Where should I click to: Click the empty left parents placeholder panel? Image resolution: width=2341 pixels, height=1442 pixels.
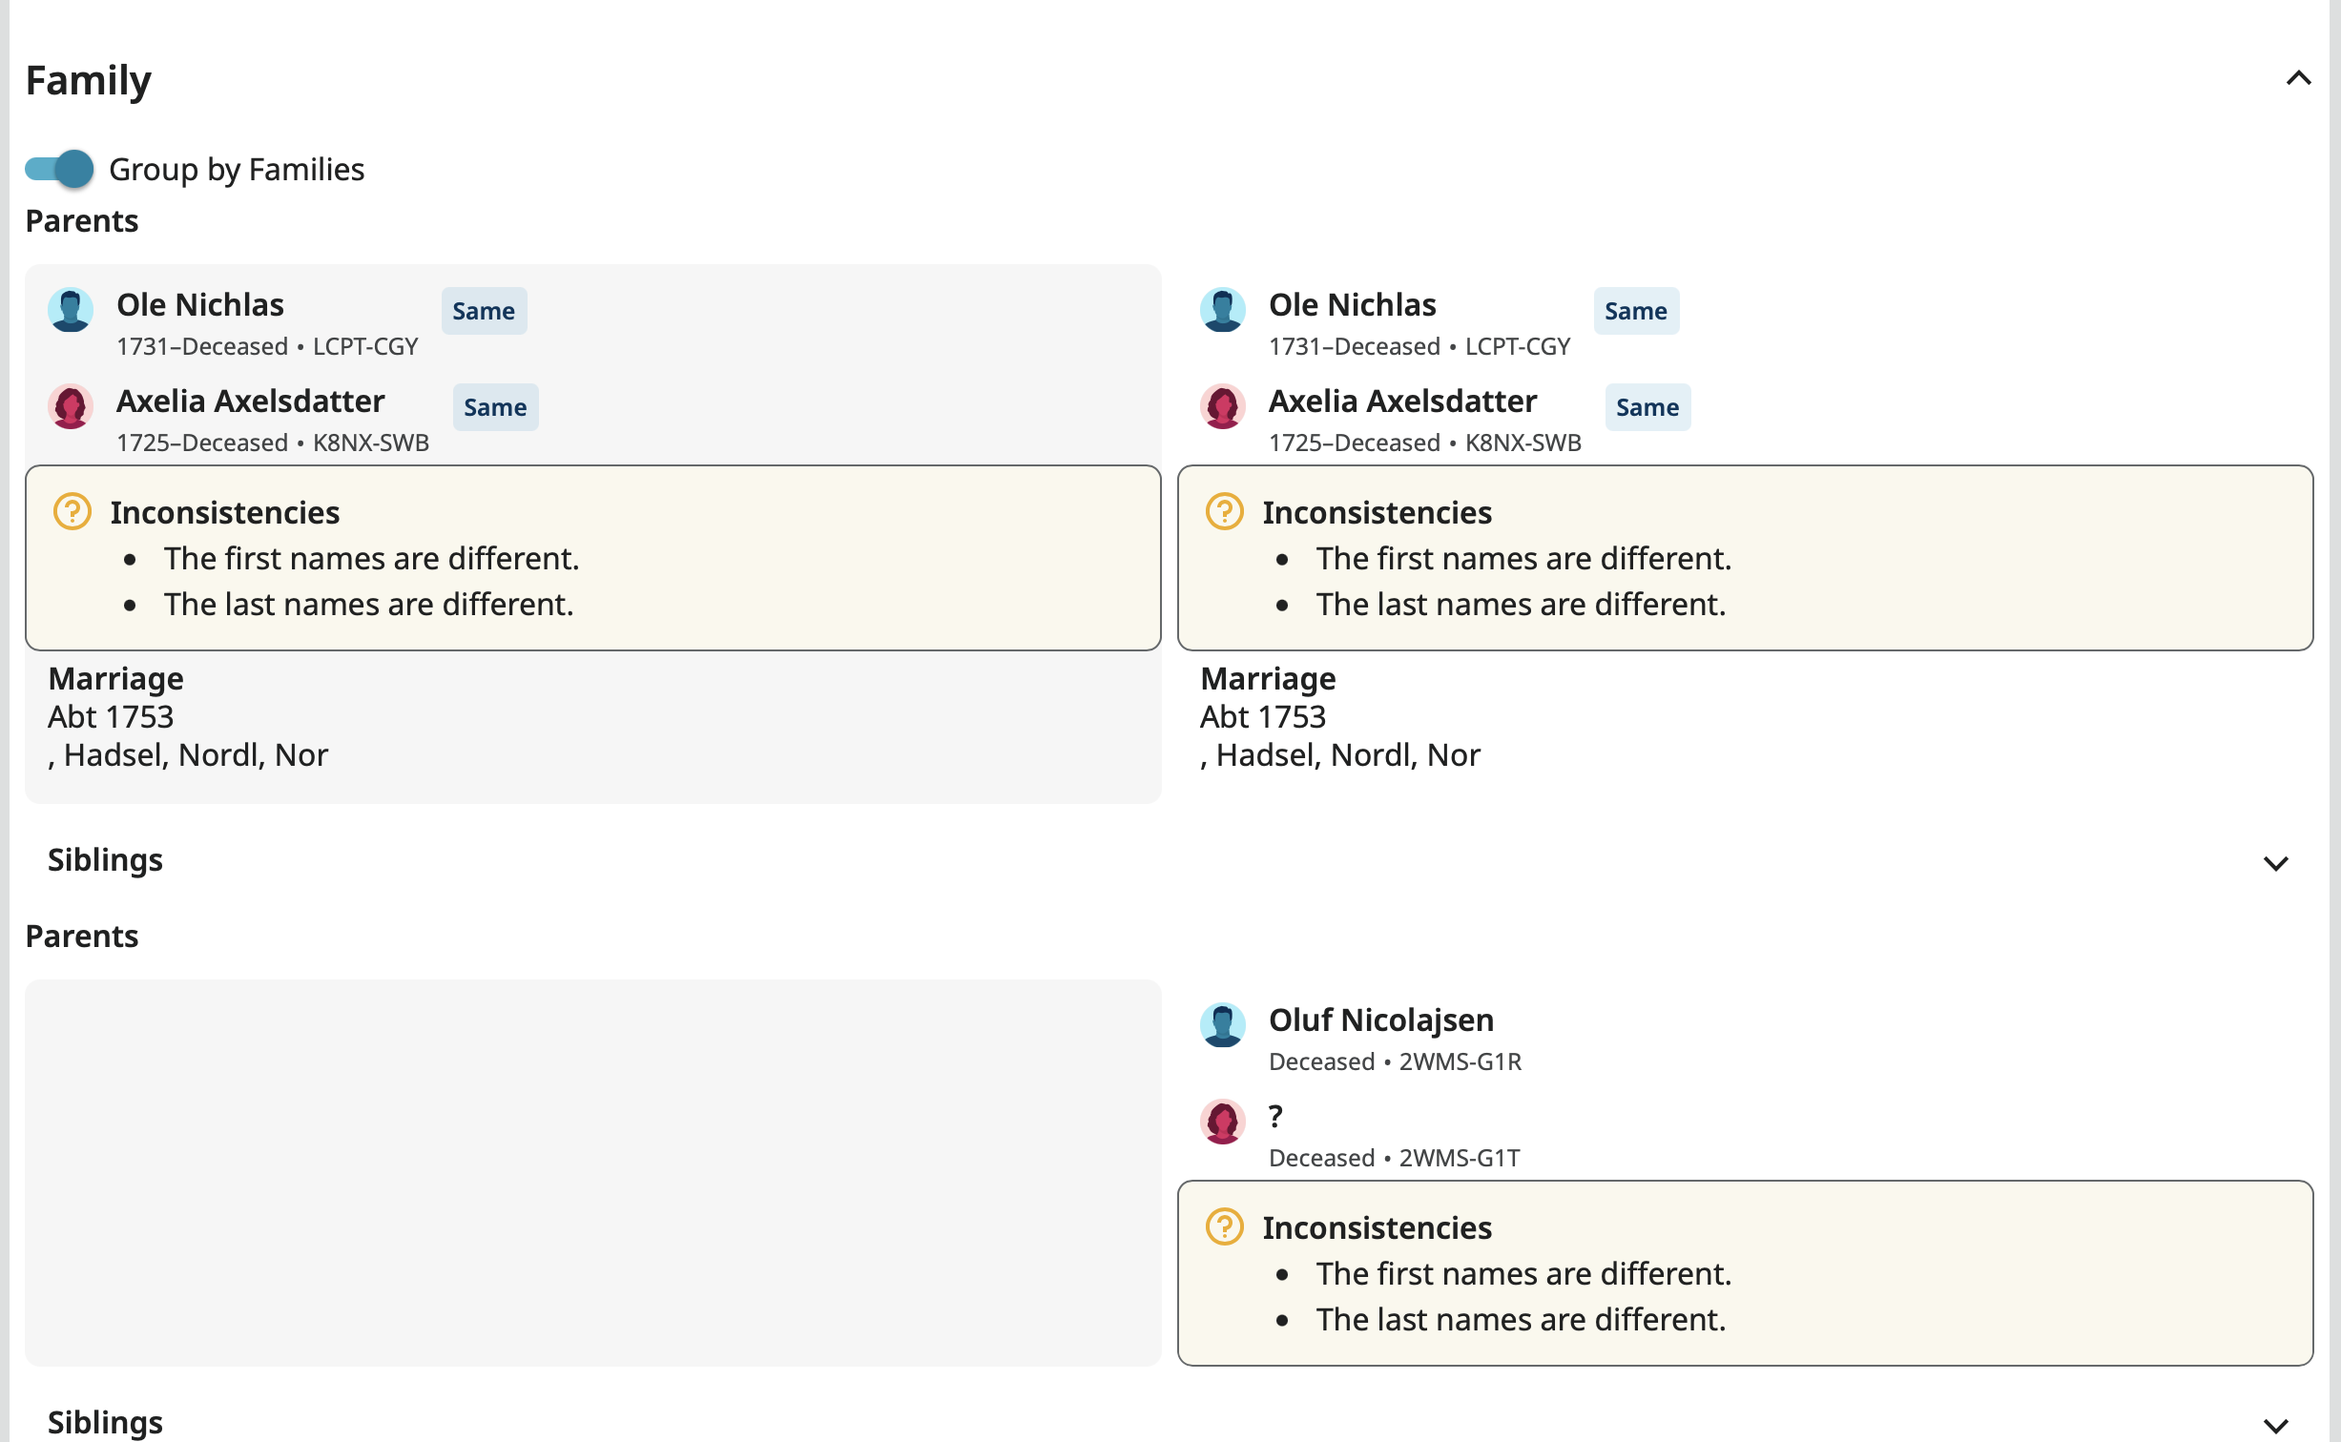click(x=592, y=1172)
